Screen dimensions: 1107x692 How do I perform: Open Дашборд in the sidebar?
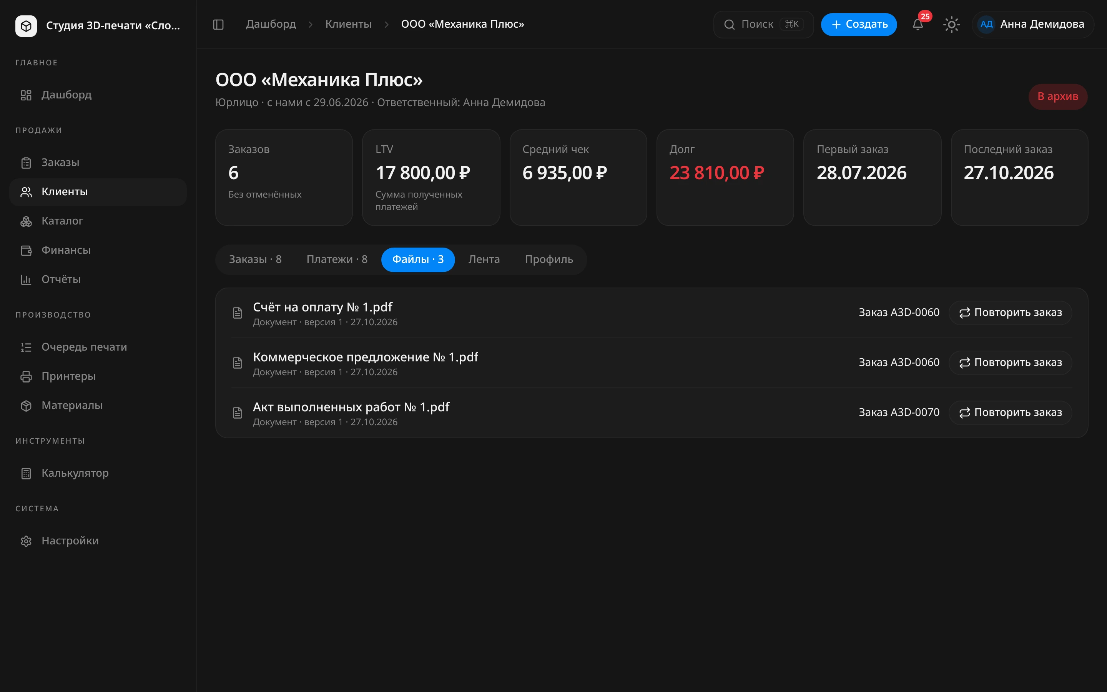coord(98,95)
